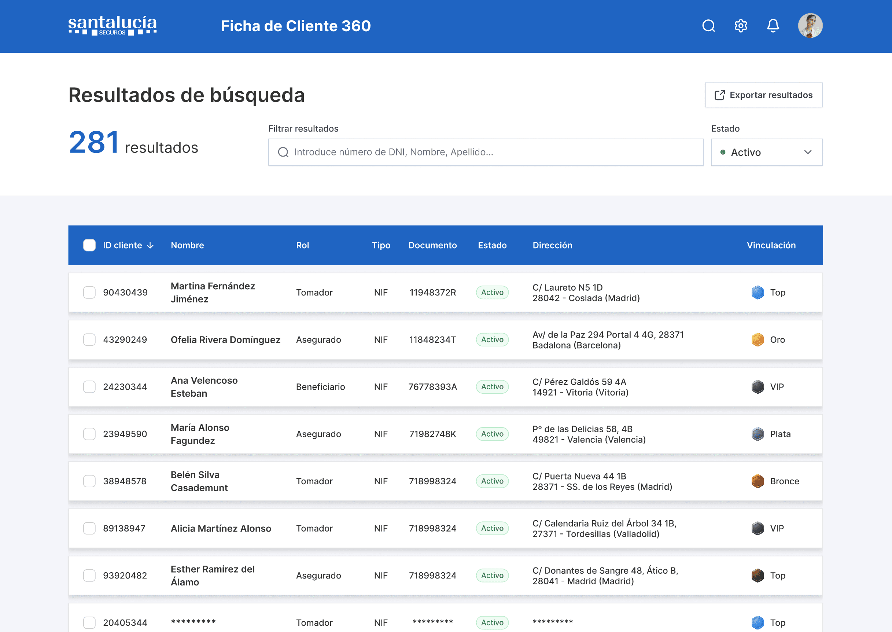Viewport: 892px width, 632px height.
Task: Open settings via the gear icon
Action: tap(741, 26)
